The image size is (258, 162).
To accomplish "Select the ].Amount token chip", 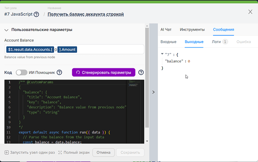I will click(67, 49).
